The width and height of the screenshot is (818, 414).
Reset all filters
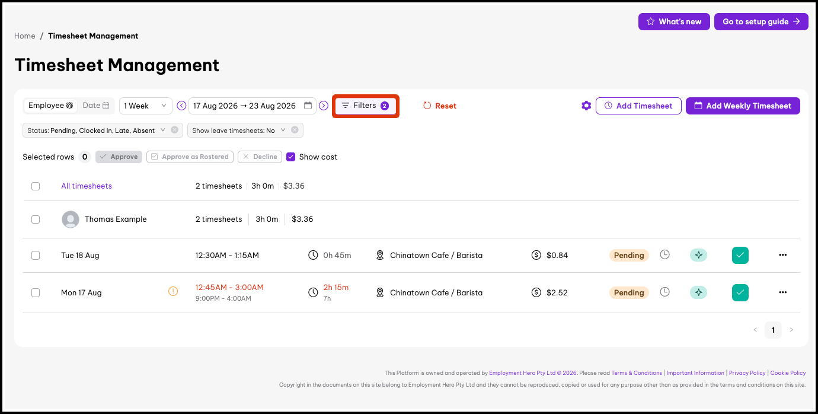(x=440, y=106)
